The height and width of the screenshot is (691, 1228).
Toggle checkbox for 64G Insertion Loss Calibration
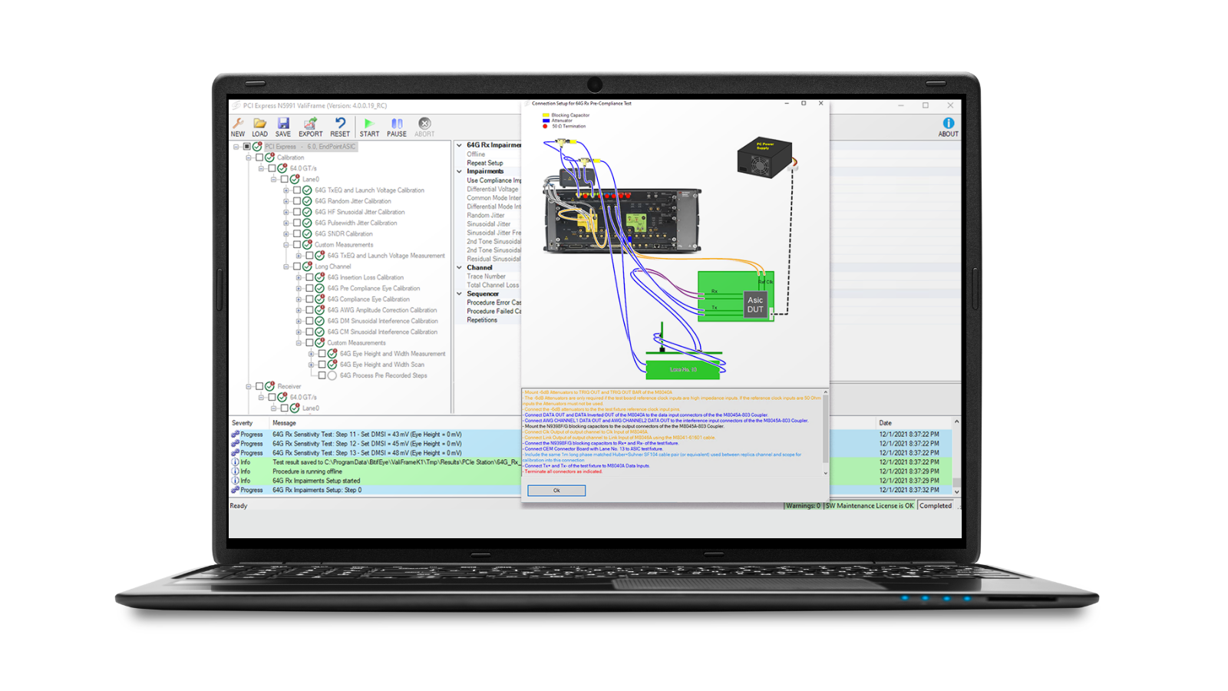309,278
